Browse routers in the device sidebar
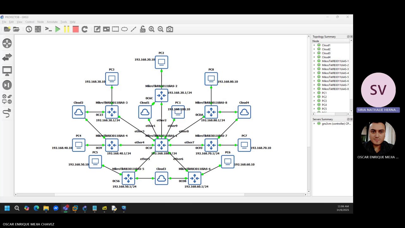The image size is (405, 228). pos(7,43)
